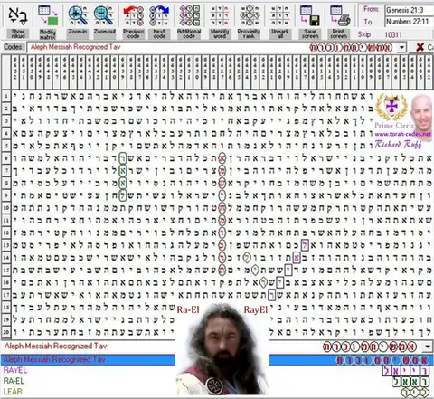This screenshot has height=399, width=434.
Task: Click matrix row header 10
Action: [x=6, y=208]
